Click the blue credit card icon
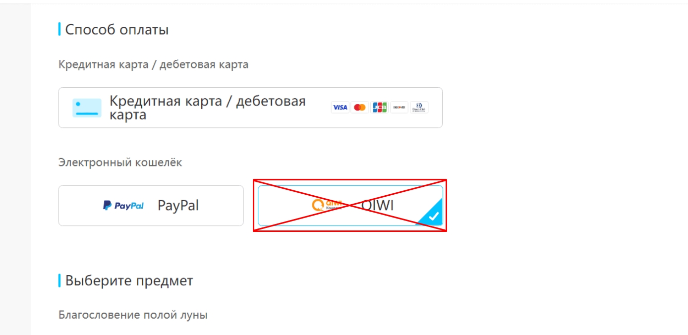Image resolution: width=688 pixels, height=335 pixels. (x=87, y=108)
